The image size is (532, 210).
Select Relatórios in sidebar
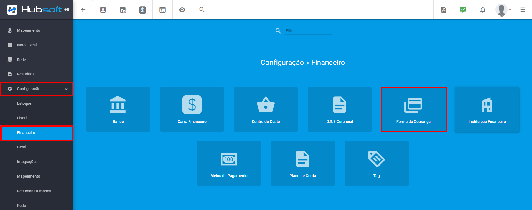pos(37,74)
